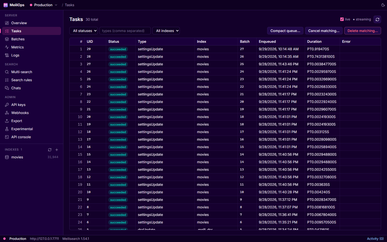387x242 pixels.
Task: Click the API console terminal icon
Action: pos(7,137)
